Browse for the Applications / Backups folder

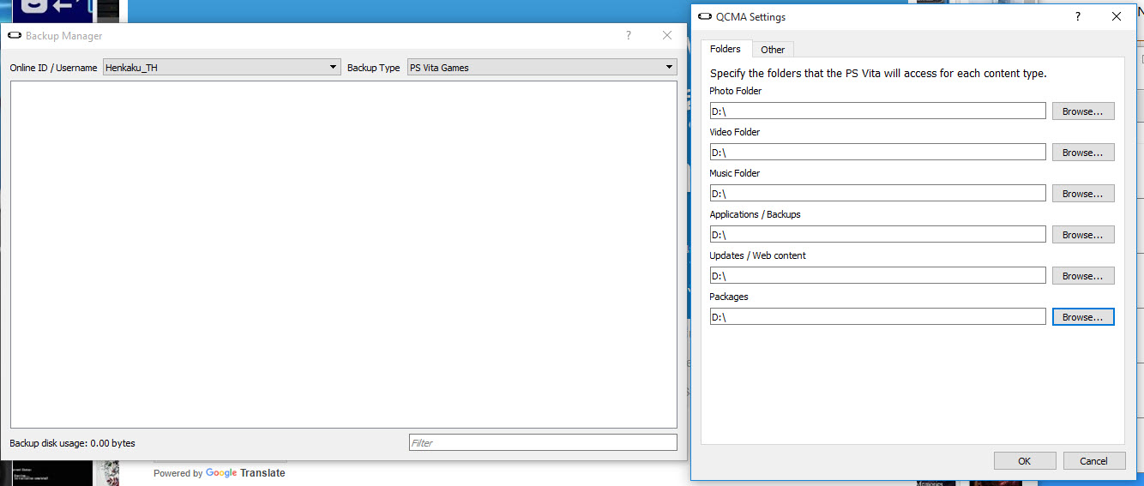pyautogui.click(x=1083, y=235)
